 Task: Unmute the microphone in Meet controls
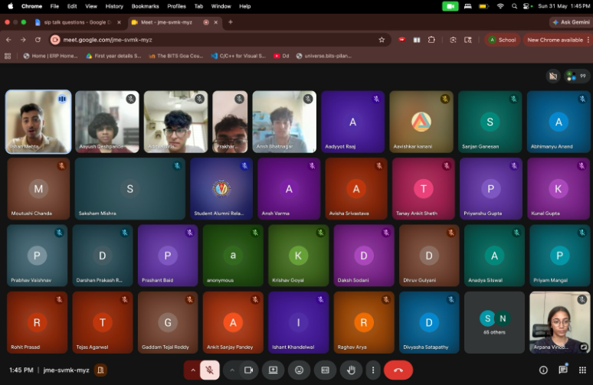209,370
